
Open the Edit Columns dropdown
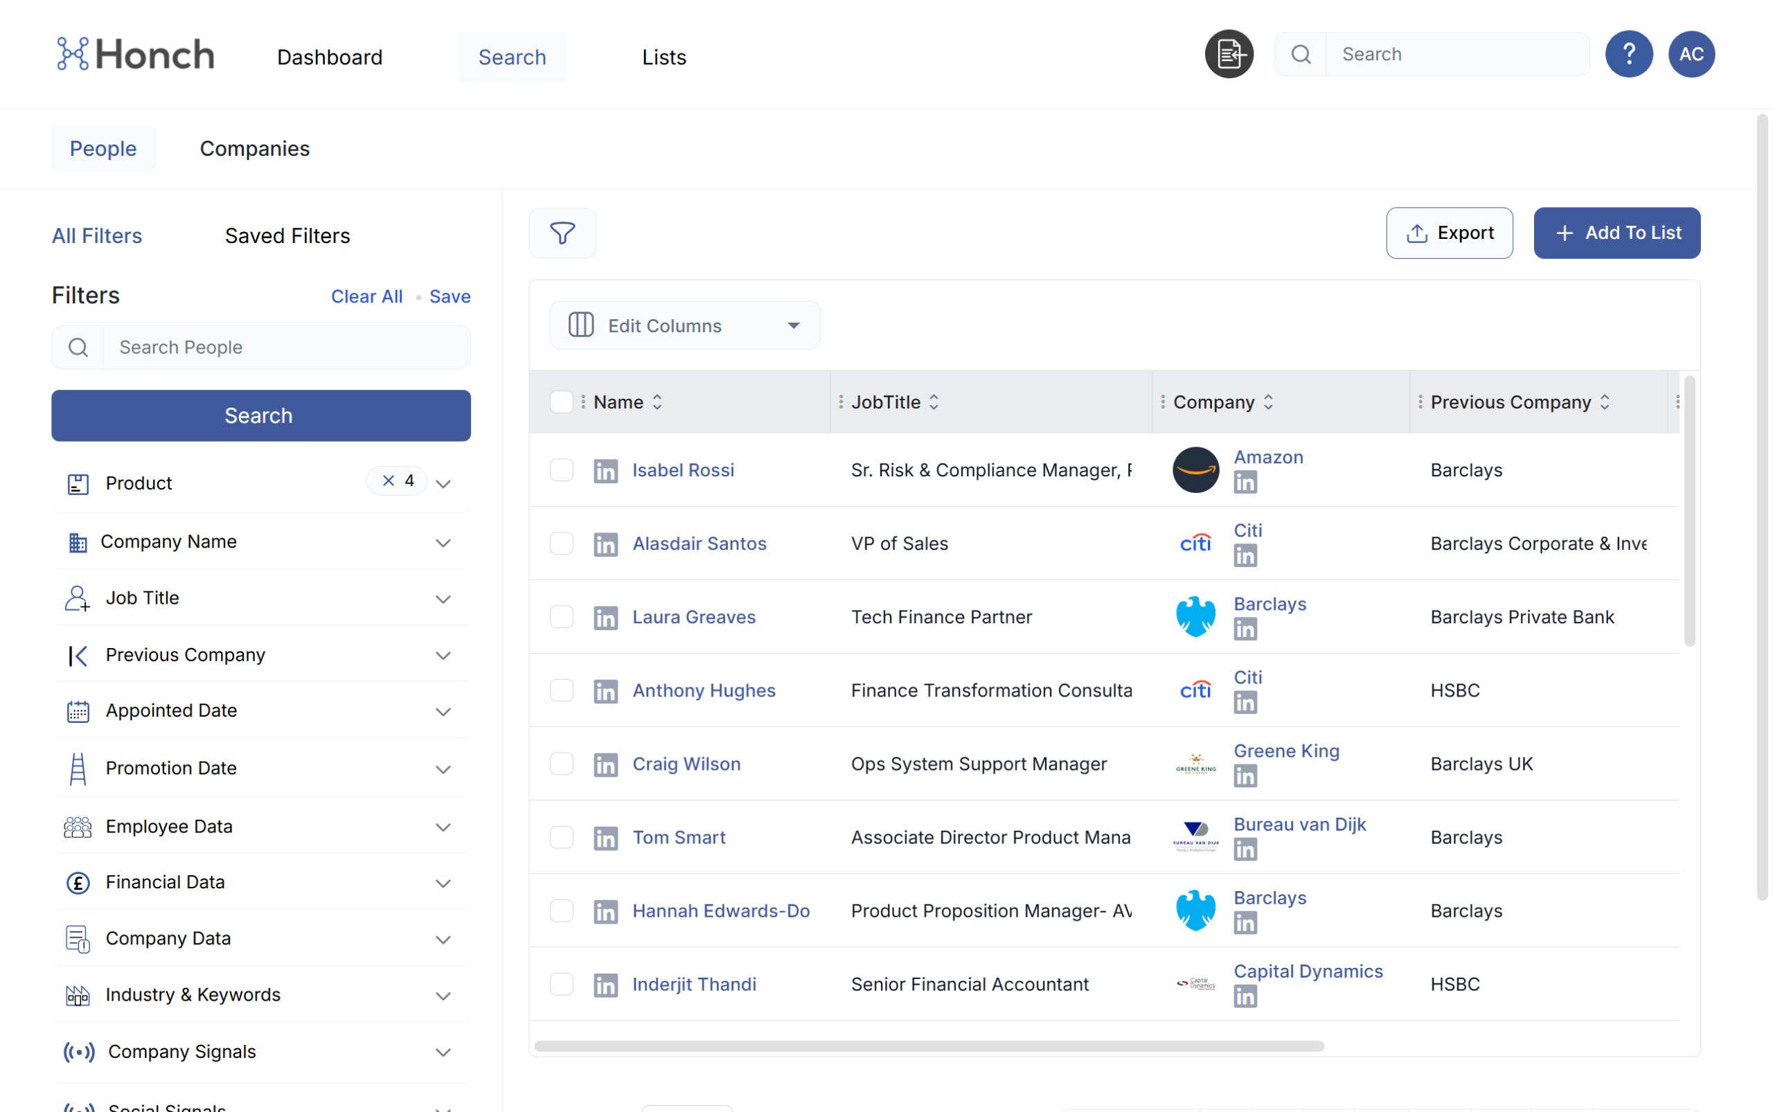click(684, 325)
